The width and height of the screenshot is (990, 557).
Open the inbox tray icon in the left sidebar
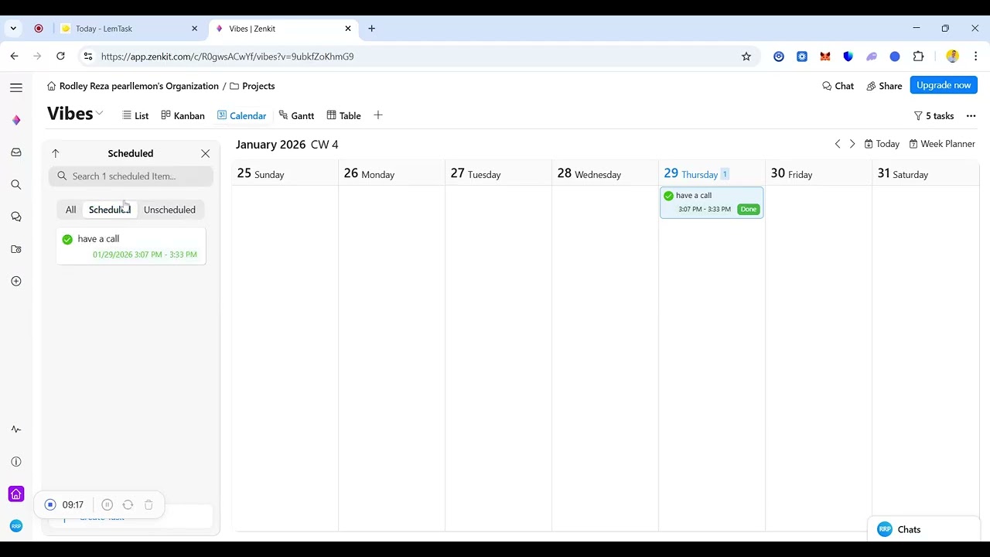[x=16, y=152]
